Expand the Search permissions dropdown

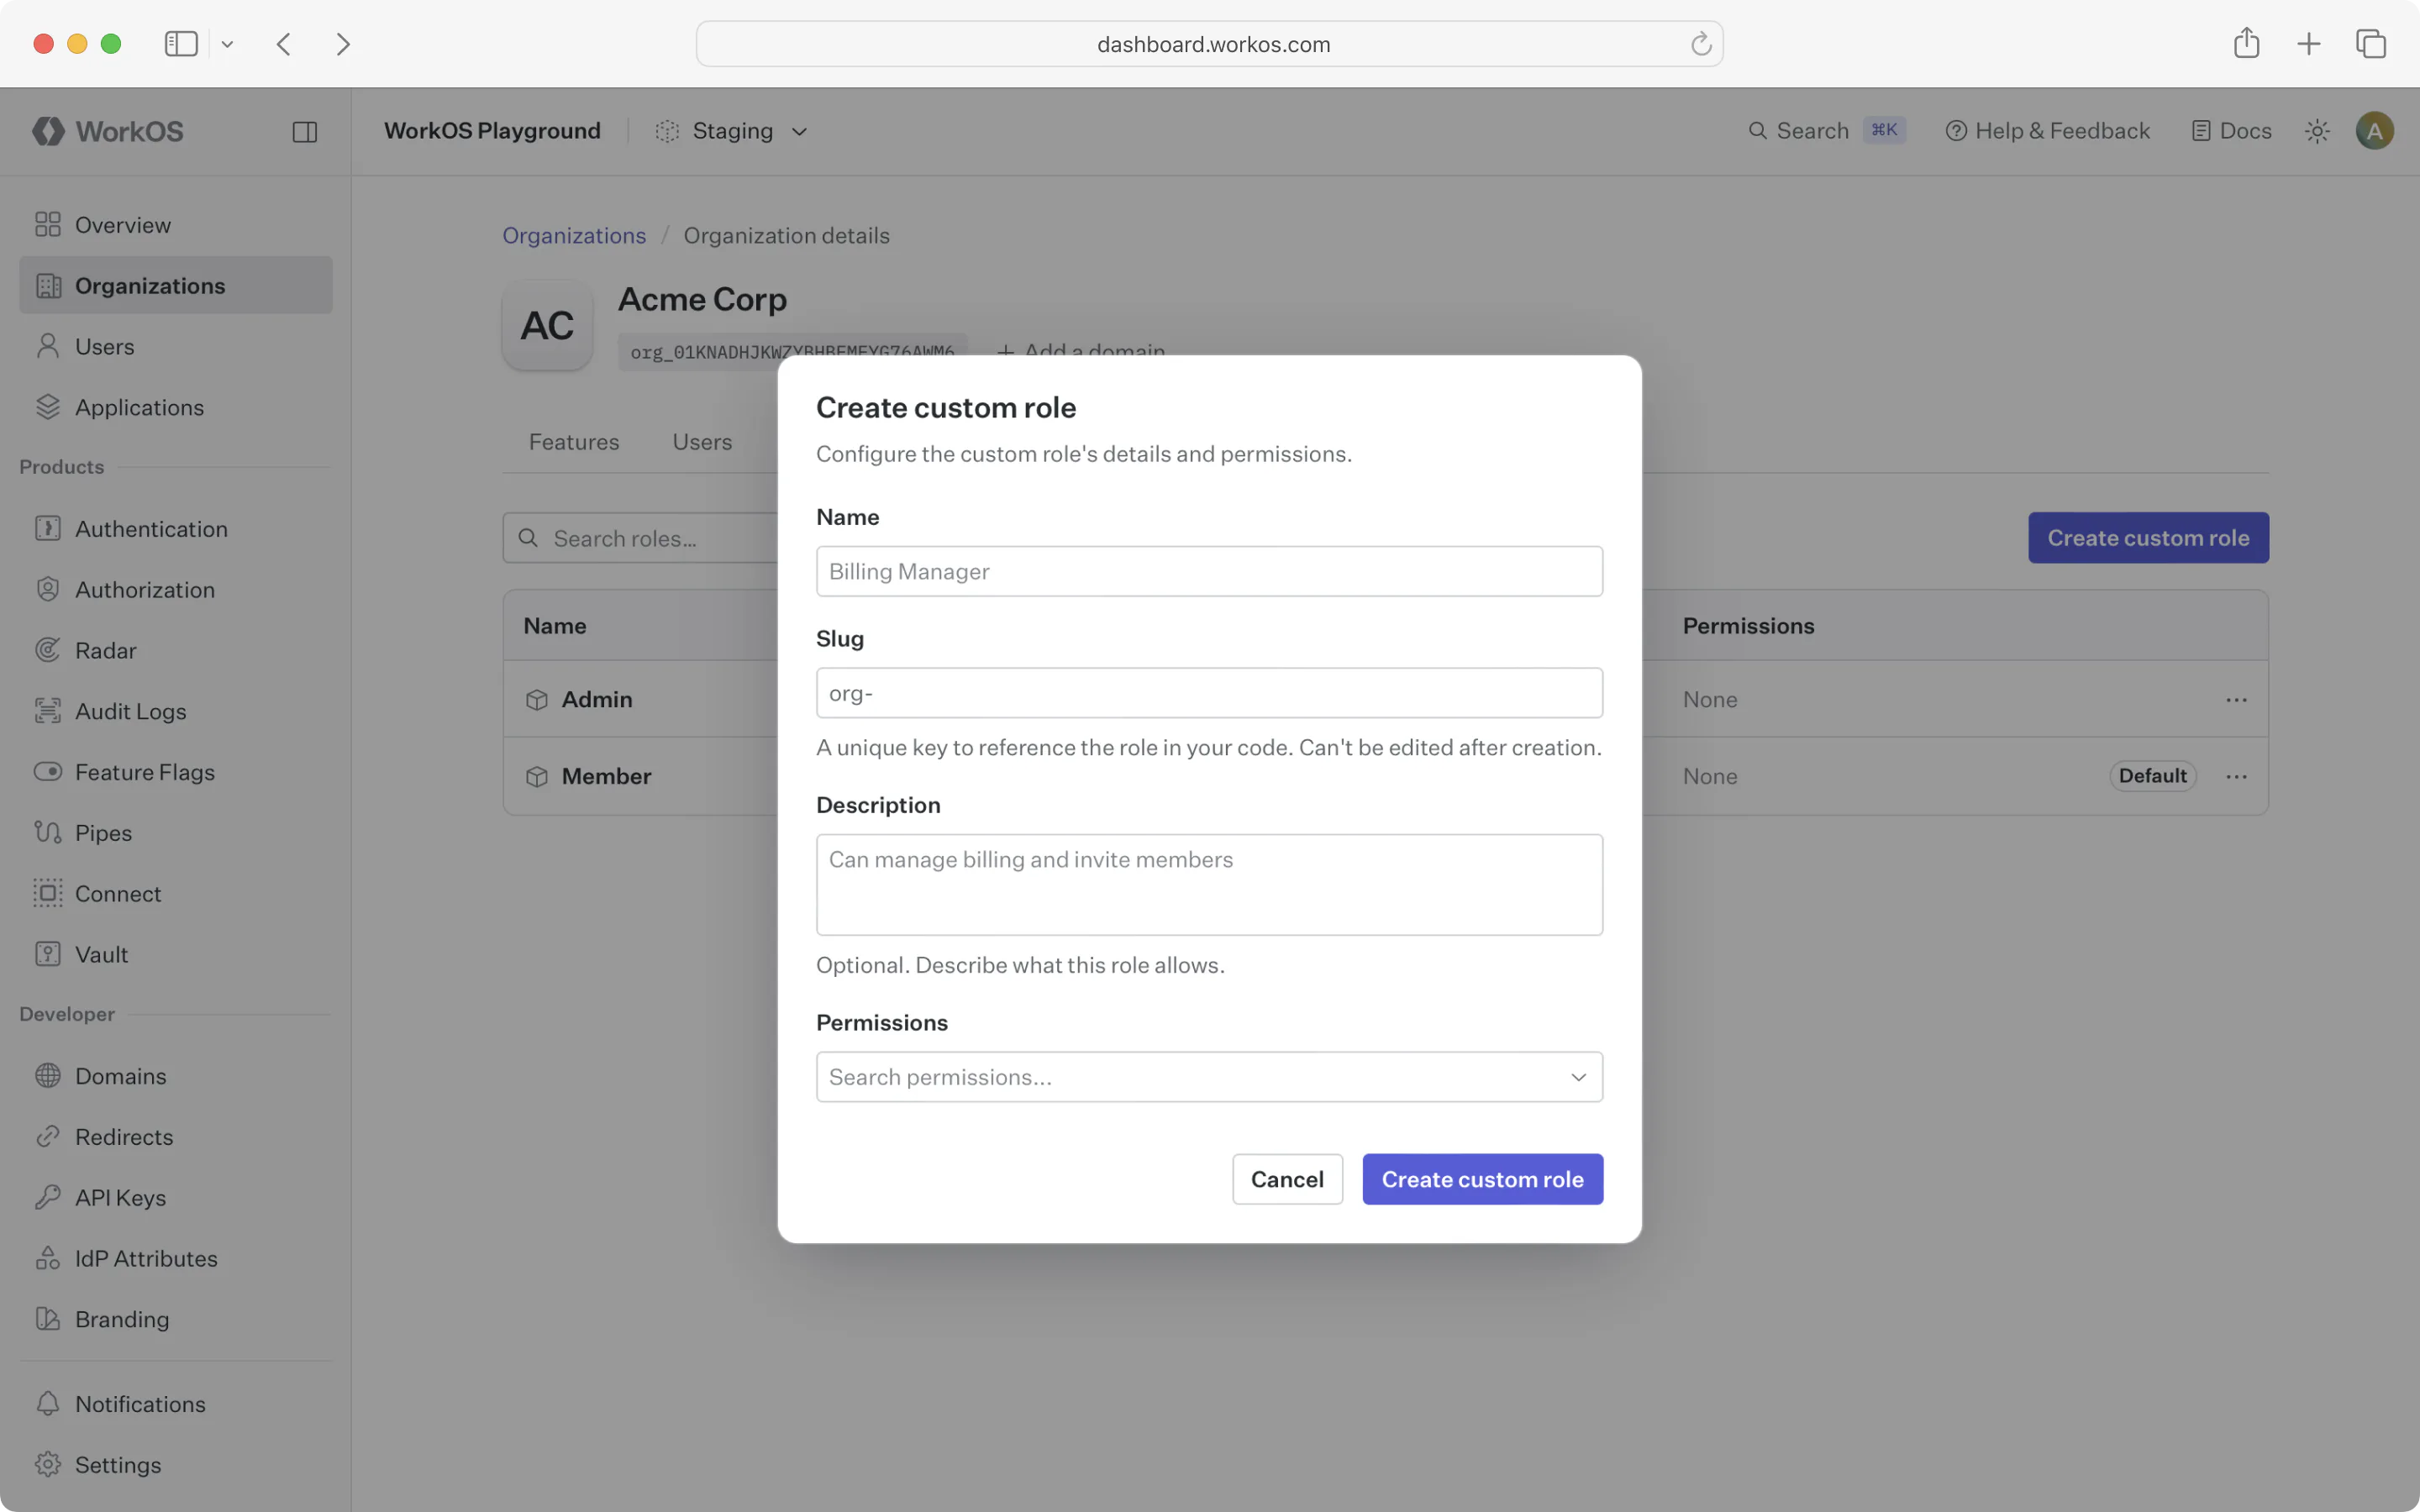coord(1578,1076)
